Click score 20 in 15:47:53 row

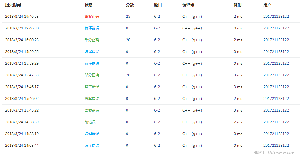128,75
